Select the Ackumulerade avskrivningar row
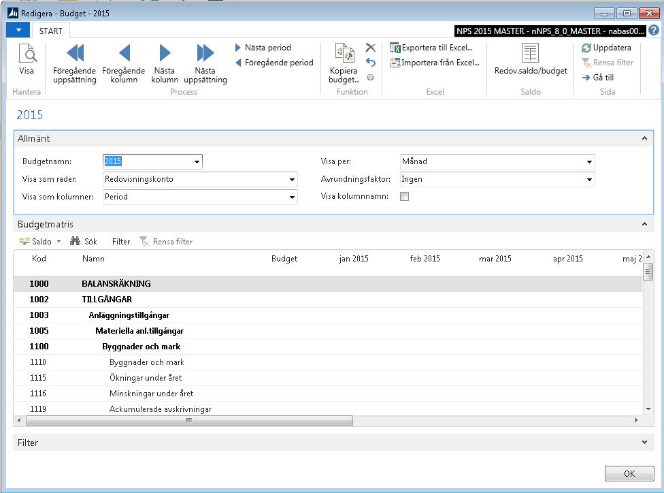 [328, 408]
